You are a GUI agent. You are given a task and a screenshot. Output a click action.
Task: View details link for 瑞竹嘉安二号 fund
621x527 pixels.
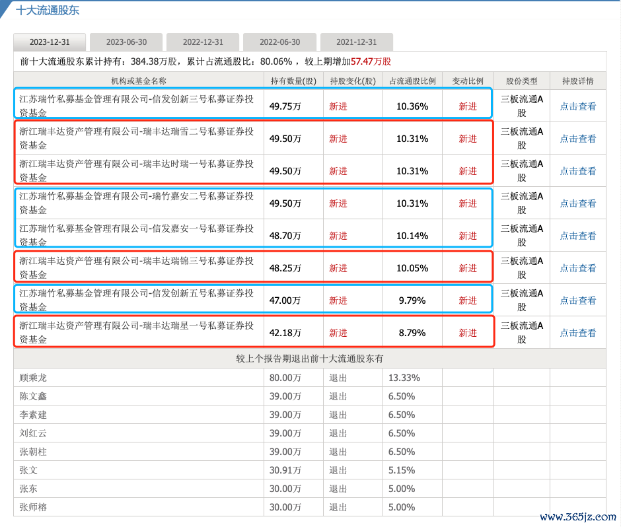[578, 203]
